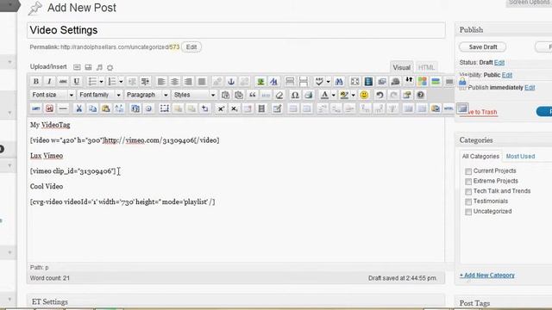The image size is (552, 310).
Task: Open text color palette arrow
Action: [x=334, y=95]
